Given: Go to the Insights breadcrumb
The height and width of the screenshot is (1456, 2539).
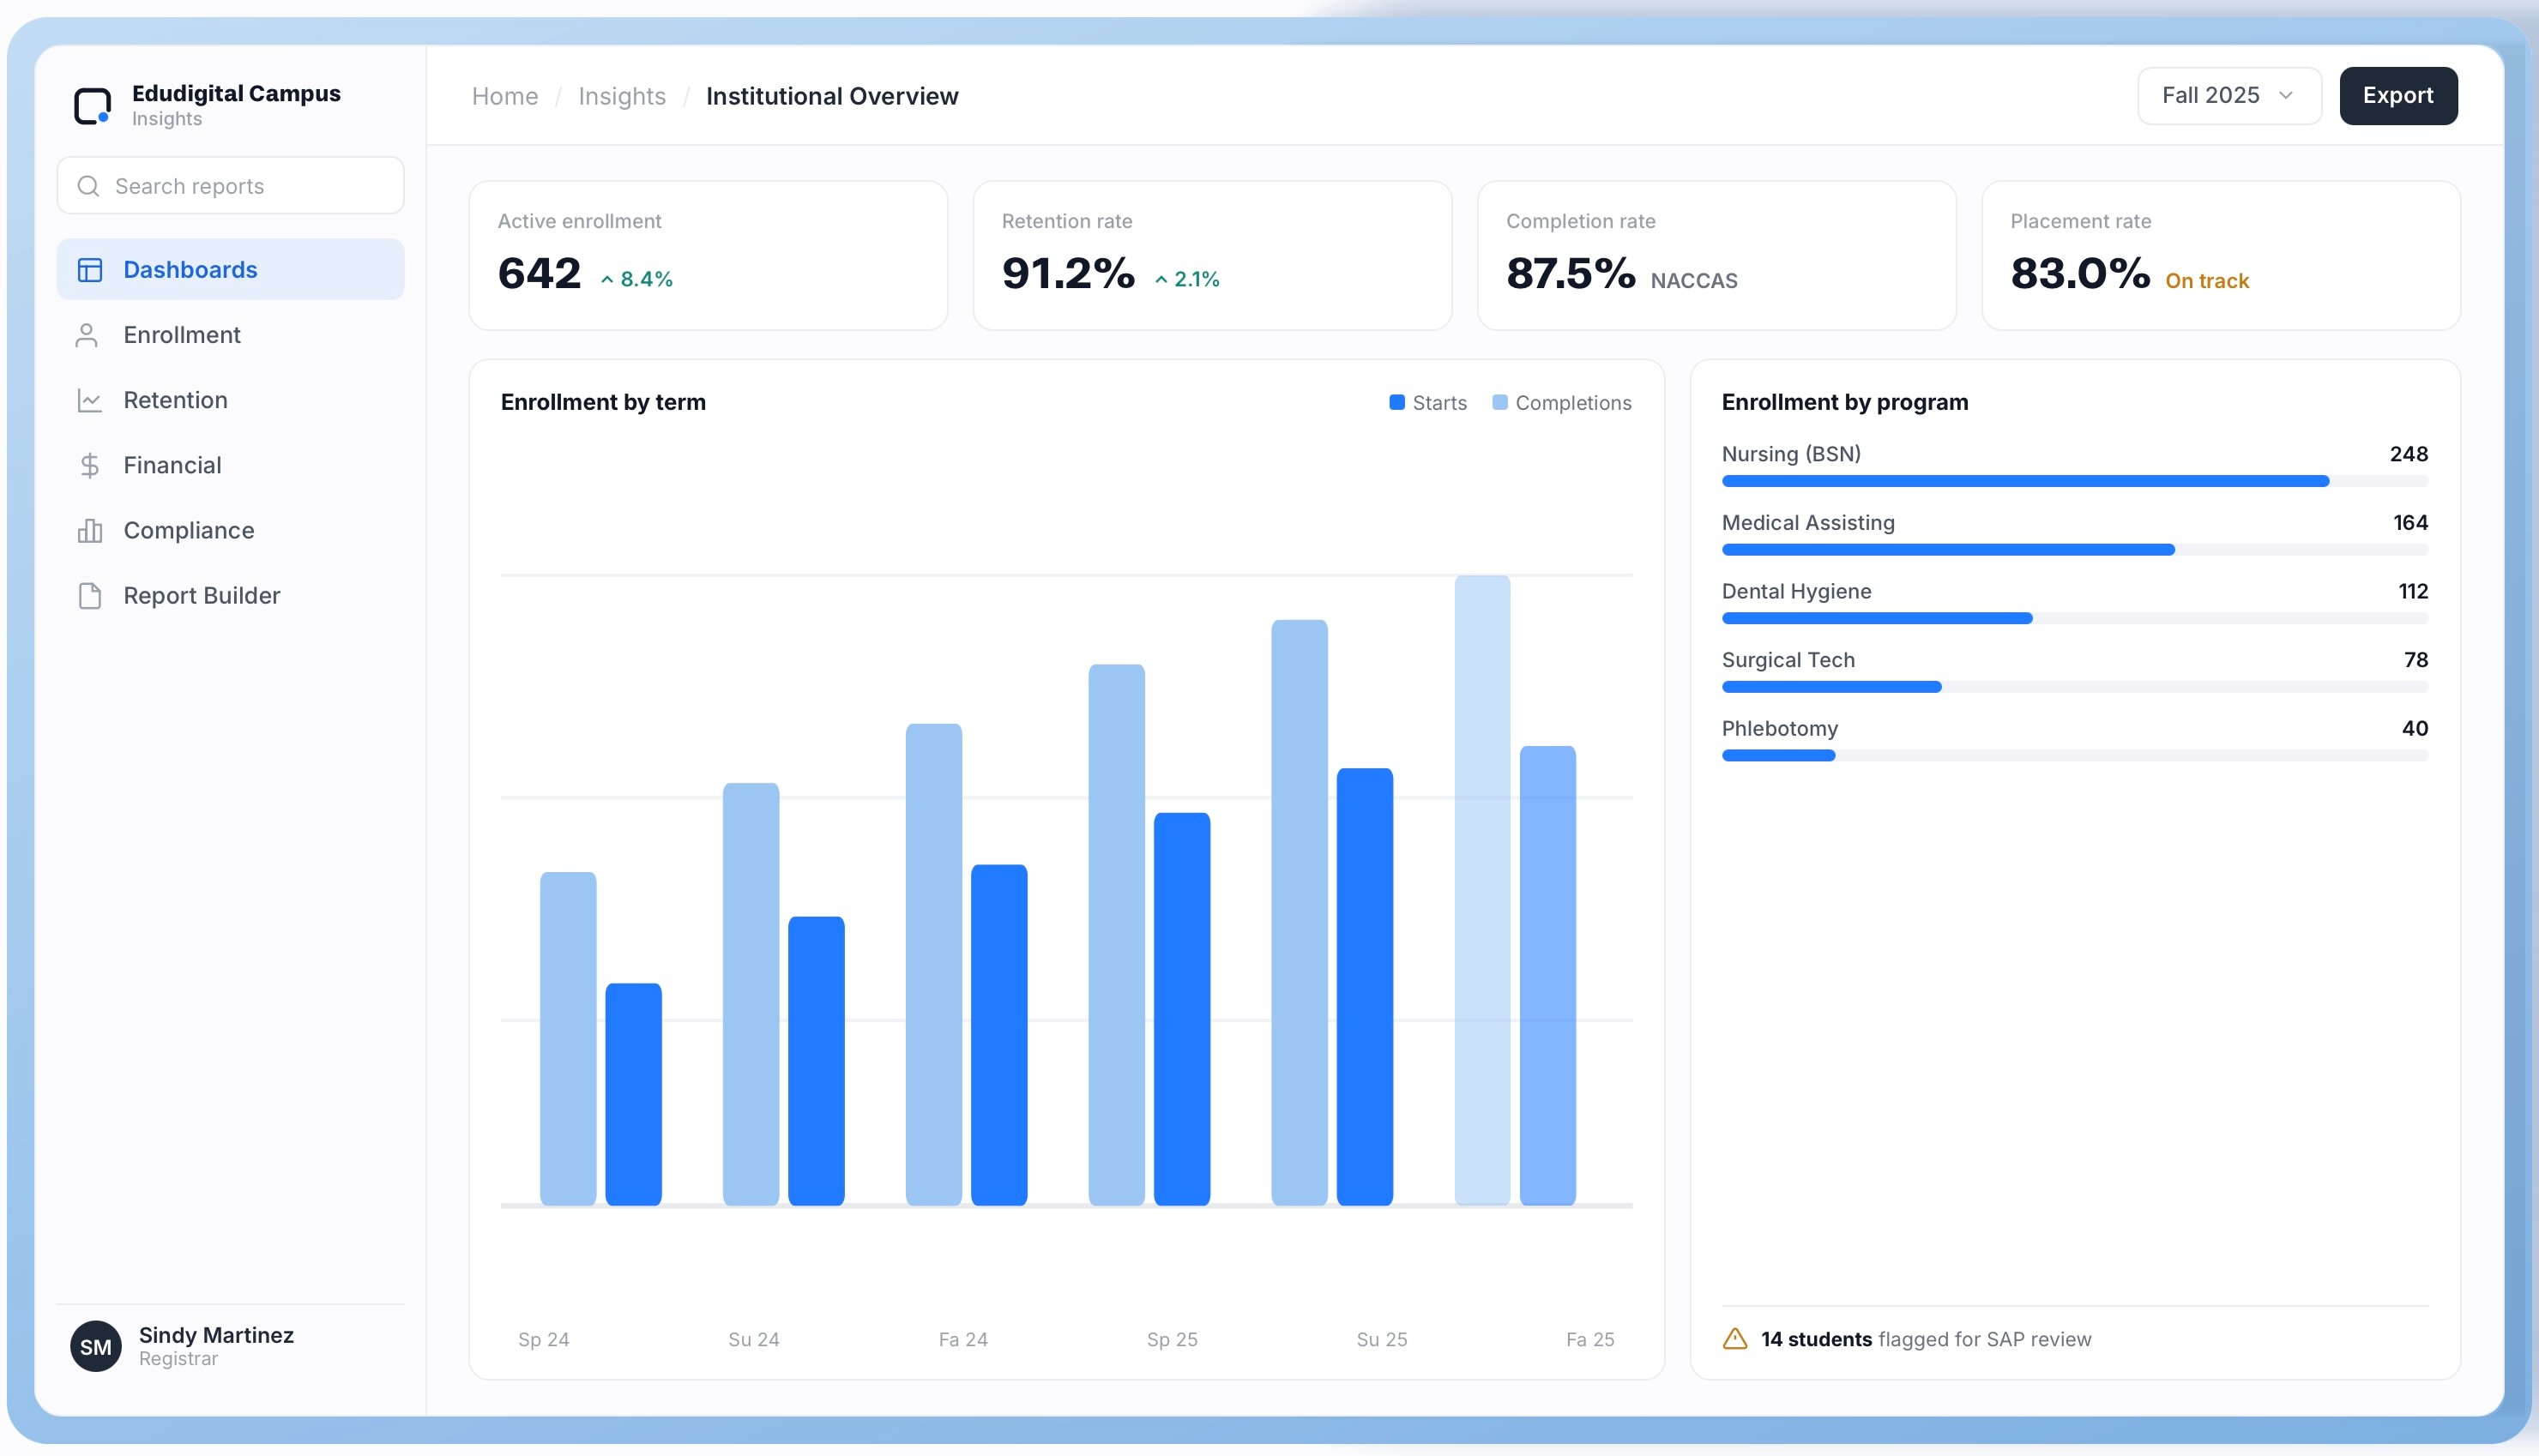Looking at the screenshot, I should 622,96.
